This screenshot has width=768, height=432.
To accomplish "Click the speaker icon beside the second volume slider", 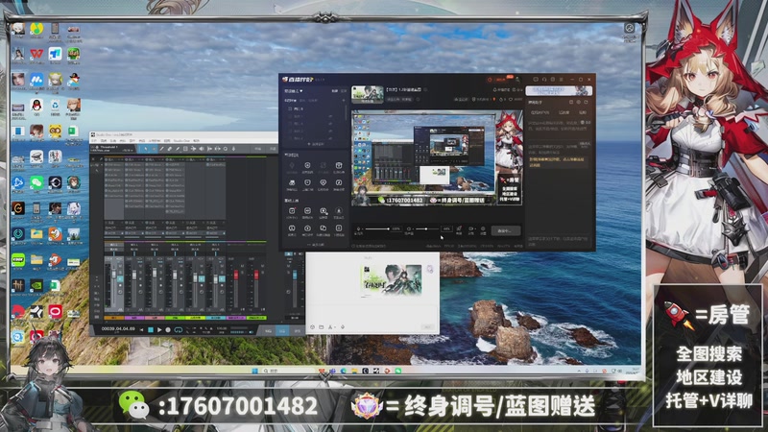I will (x=410, y=228).
